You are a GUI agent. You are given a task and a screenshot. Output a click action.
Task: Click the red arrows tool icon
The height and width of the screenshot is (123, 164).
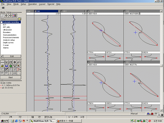click(19, 70)
